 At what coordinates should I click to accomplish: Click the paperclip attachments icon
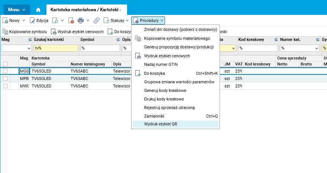[x=96, y=20]
